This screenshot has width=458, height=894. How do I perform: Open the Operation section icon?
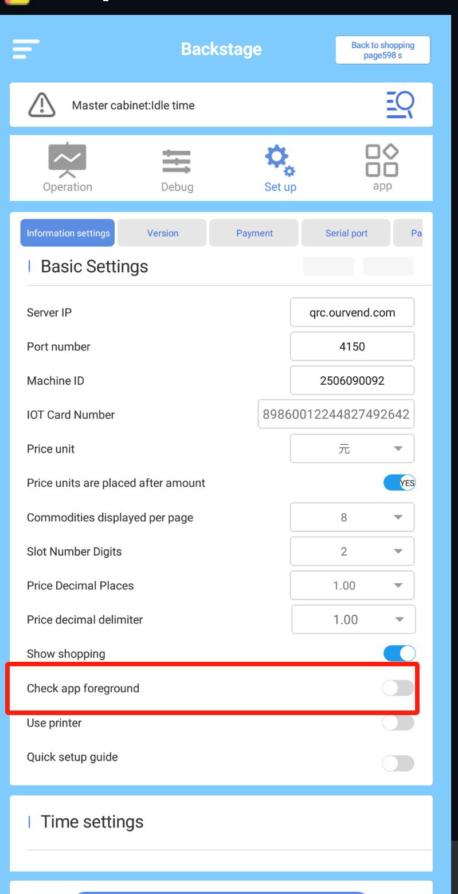coord(67,161)
